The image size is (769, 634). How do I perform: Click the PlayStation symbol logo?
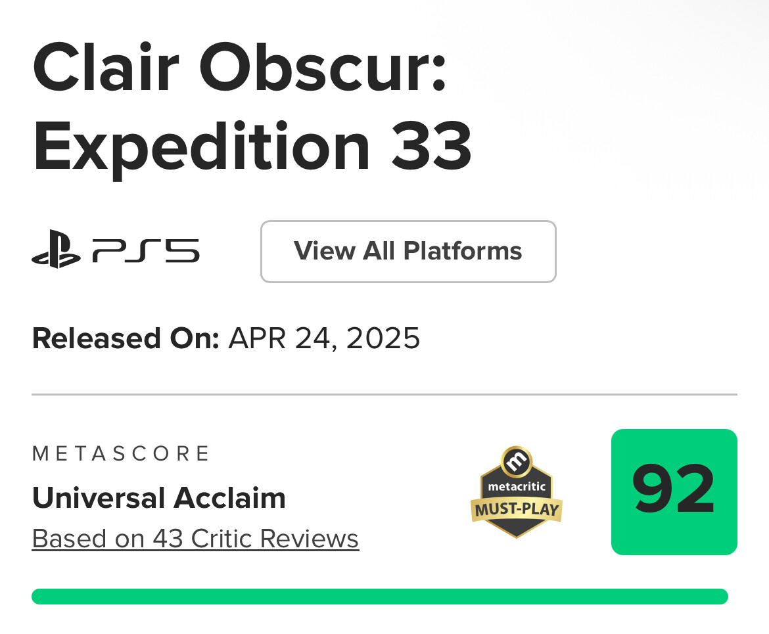pos(56,250)
